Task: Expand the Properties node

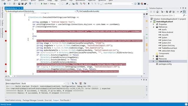Action: 153,24
